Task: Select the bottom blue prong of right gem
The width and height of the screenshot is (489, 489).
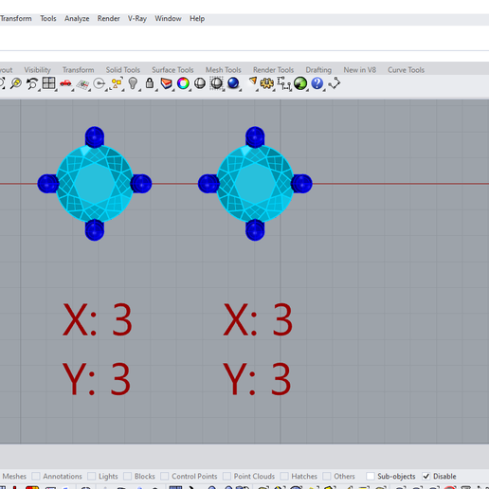Action: click(255, 230)
